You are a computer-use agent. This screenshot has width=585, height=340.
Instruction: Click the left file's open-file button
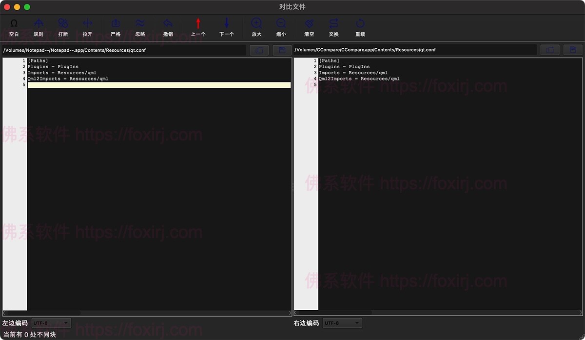pos(259,50)
